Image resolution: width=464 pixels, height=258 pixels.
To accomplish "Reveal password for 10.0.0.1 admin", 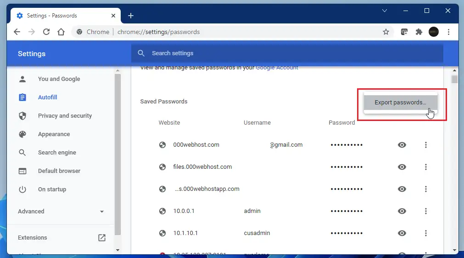I will coord(402,211).
